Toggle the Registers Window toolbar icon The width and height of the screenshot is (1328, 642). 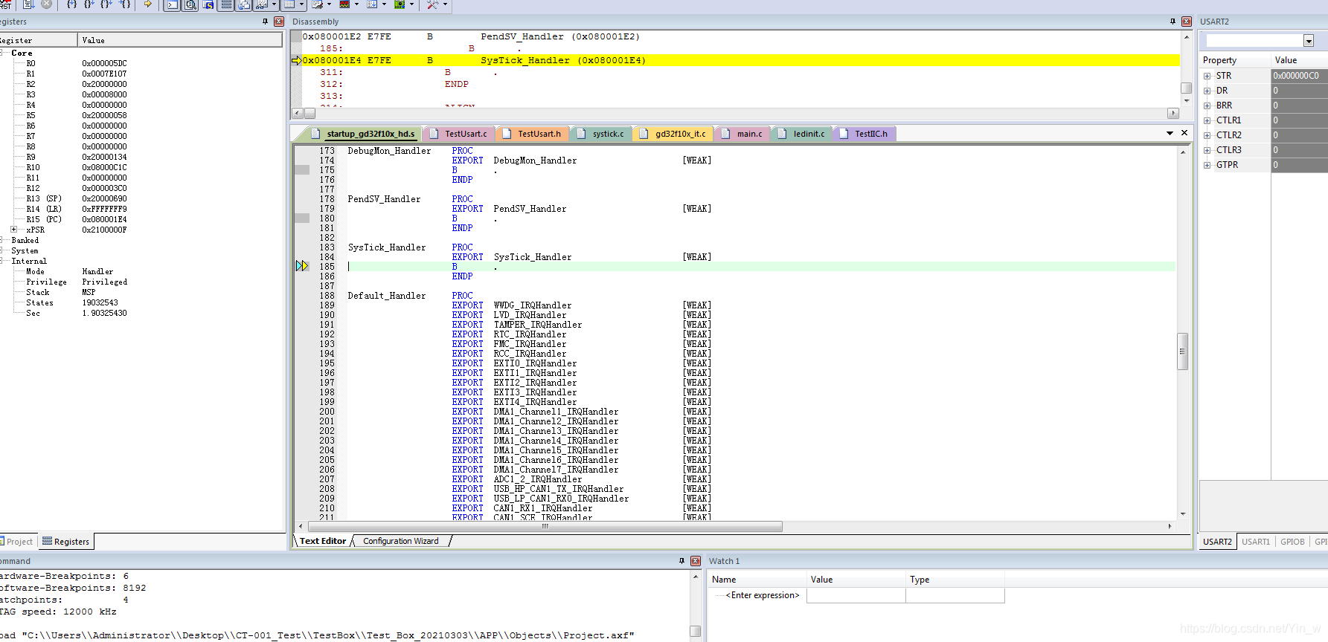tap(226, 4)
